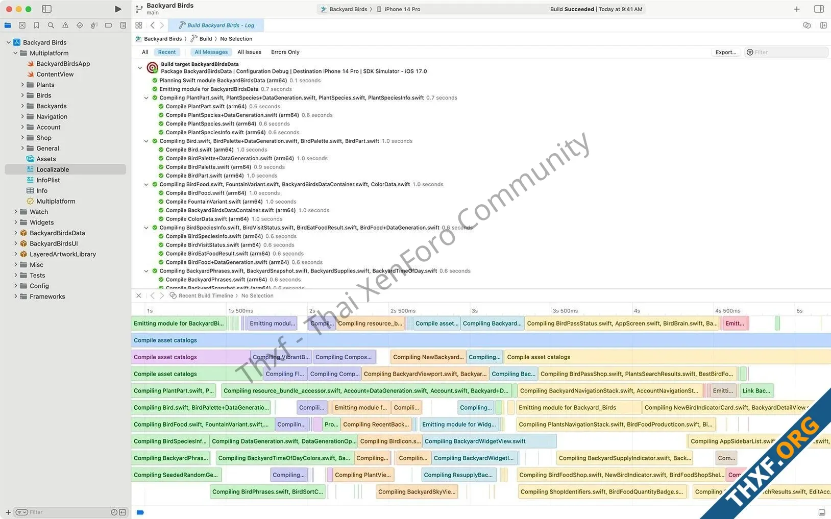Select the Compiling BackyardWidgetView.swift timeline bar
The height and width of the screenshot is (519, 831).
[489, 441]
